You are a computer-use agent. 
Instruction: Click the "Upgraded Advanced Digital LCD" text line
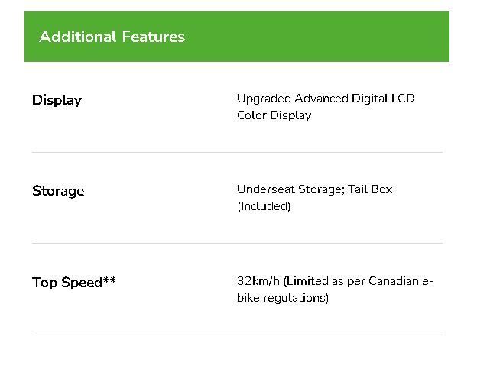[x=326, y=99]
